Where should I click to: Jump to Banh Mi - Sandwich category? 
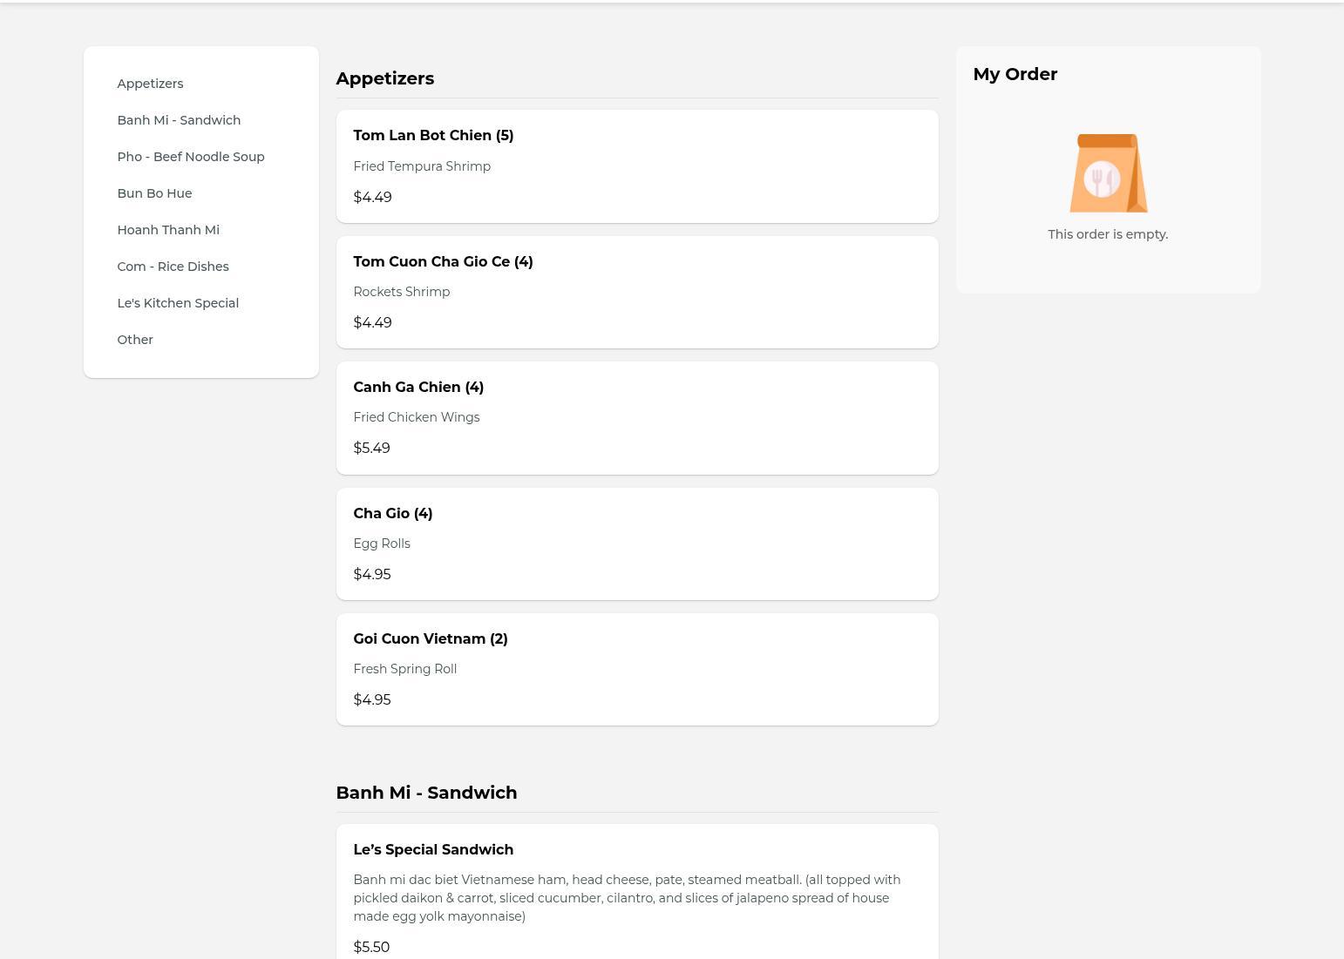click(179, 120)
